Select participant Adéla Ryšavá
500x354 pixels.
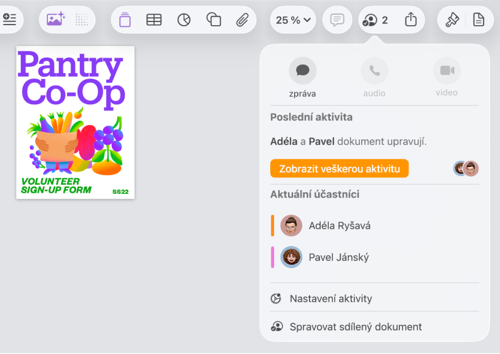point(375,226)
